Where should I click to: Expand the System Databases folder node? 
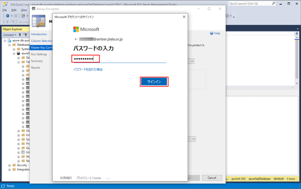pos(14,49)
